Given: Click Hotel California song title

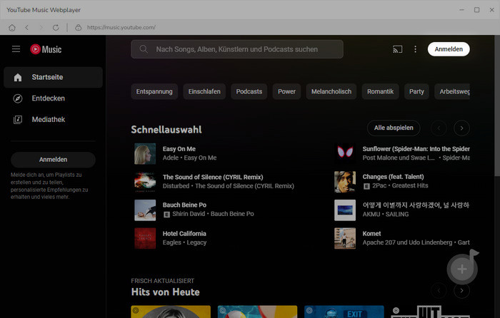Looking at the screenshot, I should (184, 234).
